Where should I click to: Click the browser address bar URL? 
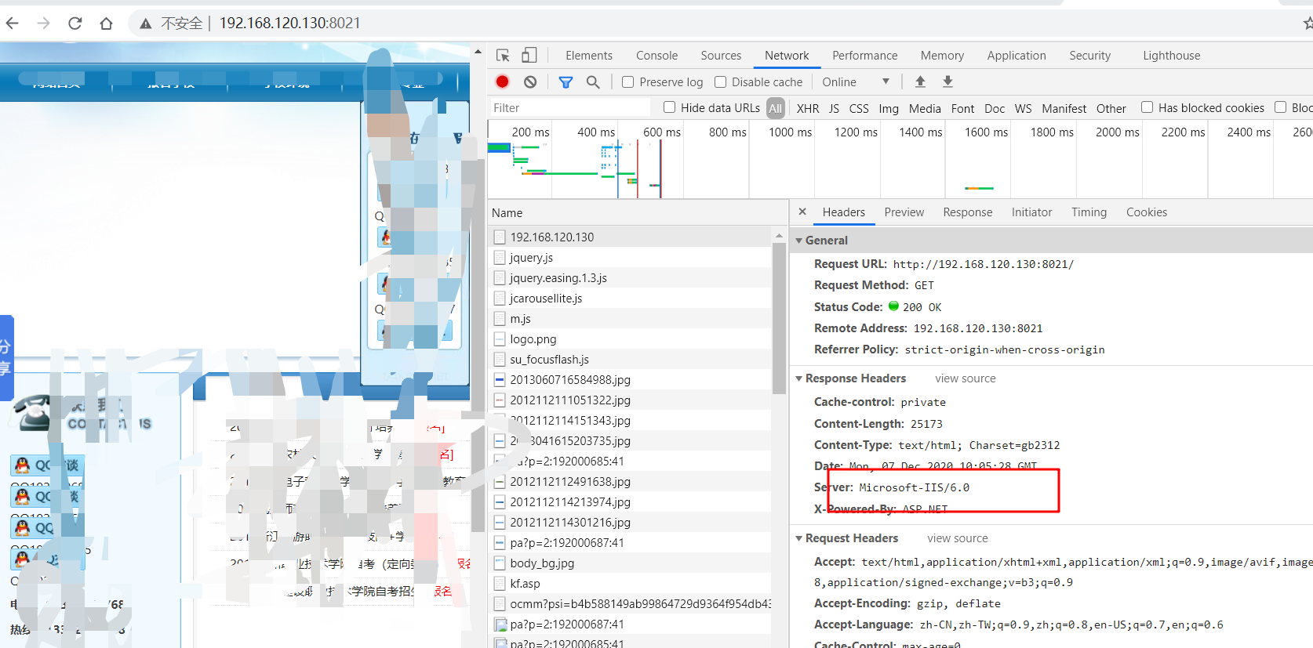tap(289, 24)
